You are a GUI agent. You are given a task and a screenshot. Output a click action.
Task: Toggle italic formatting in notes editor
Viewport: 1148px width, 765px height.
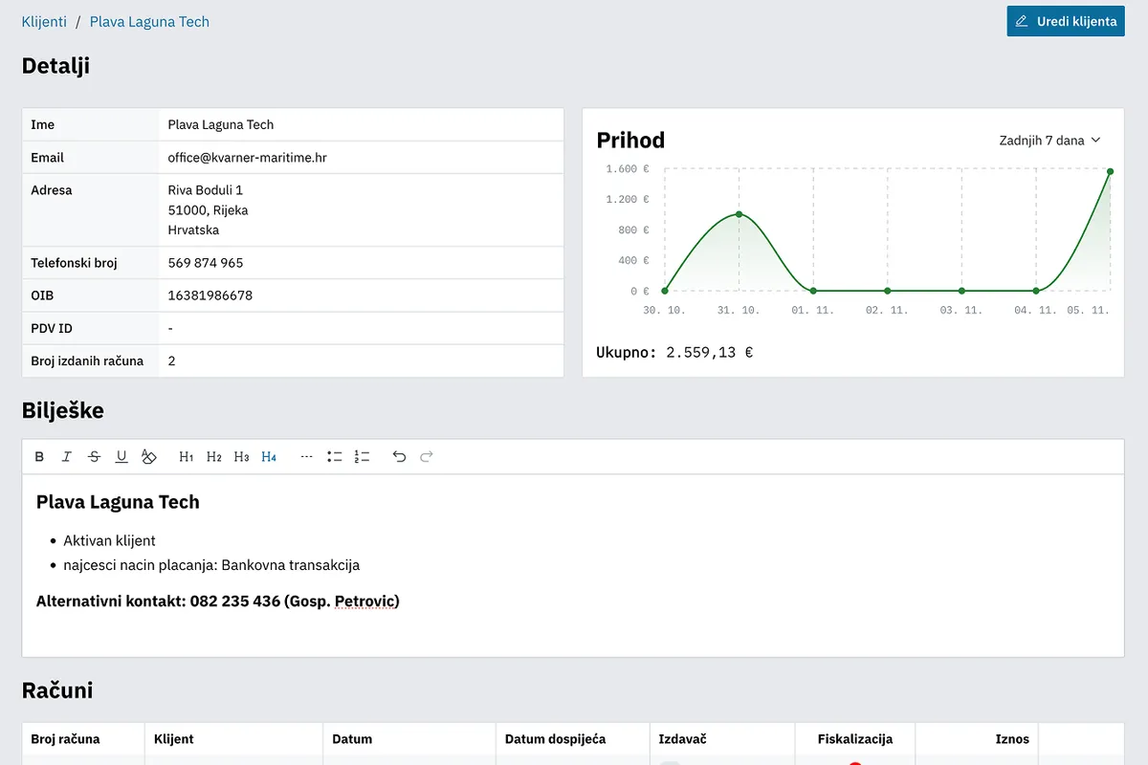coord(67,457)
